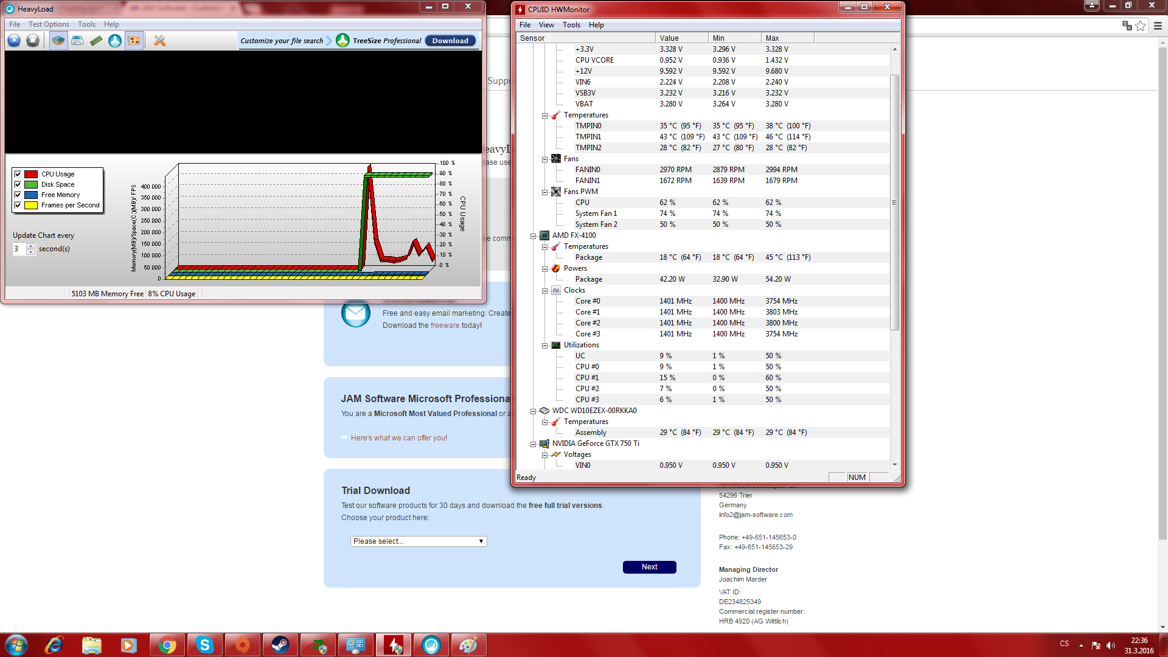
Task: Open HWMonitor View menu
Action: click(x=546, y=25)
